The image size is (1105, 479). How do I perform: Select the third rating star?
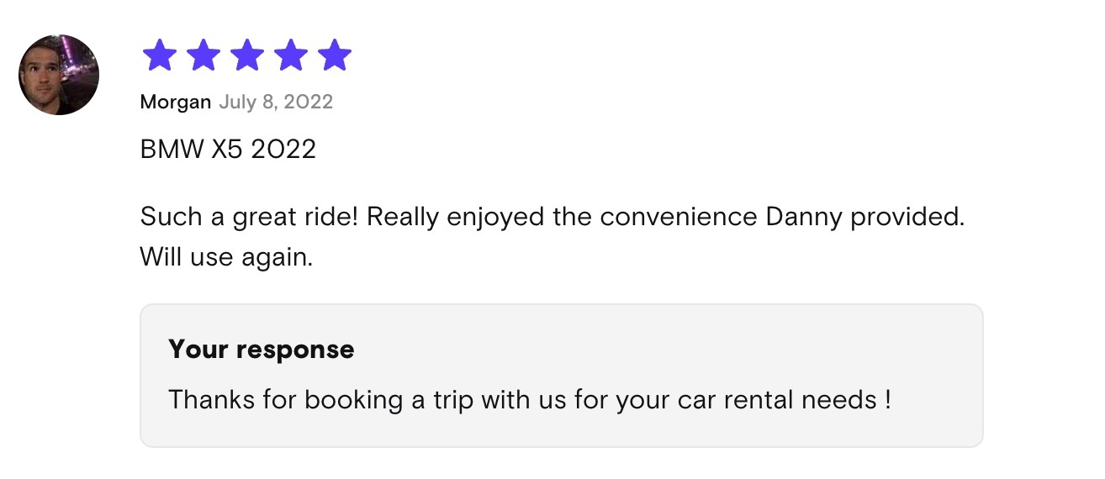(247, 55)
